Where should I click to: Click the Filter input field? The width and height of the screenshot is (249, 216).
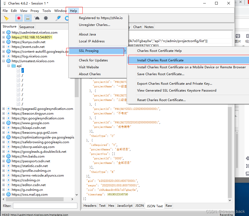pos(45,206)
